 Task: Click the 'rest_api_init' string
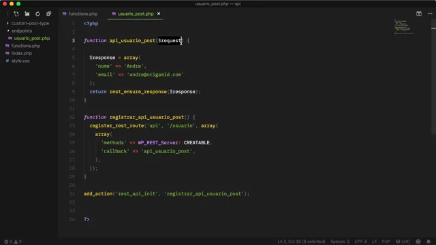137,193
